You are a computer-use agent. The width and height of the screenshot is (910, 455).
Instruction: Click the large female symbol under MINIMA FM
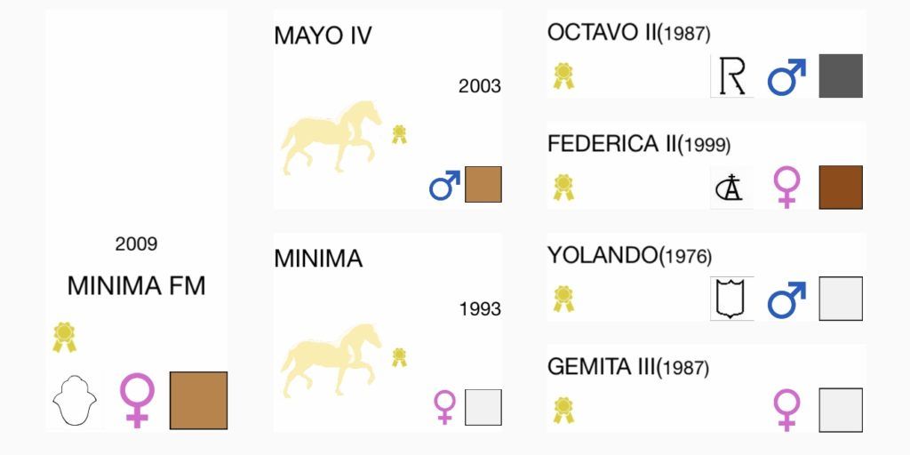(x=137, y=401)
